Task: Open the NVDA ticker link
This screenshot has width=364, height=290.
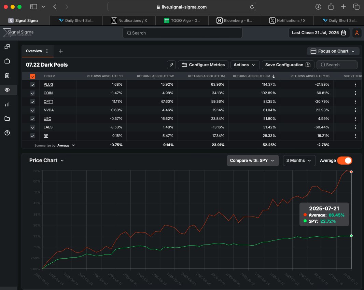Action: [x=48, y=110]
